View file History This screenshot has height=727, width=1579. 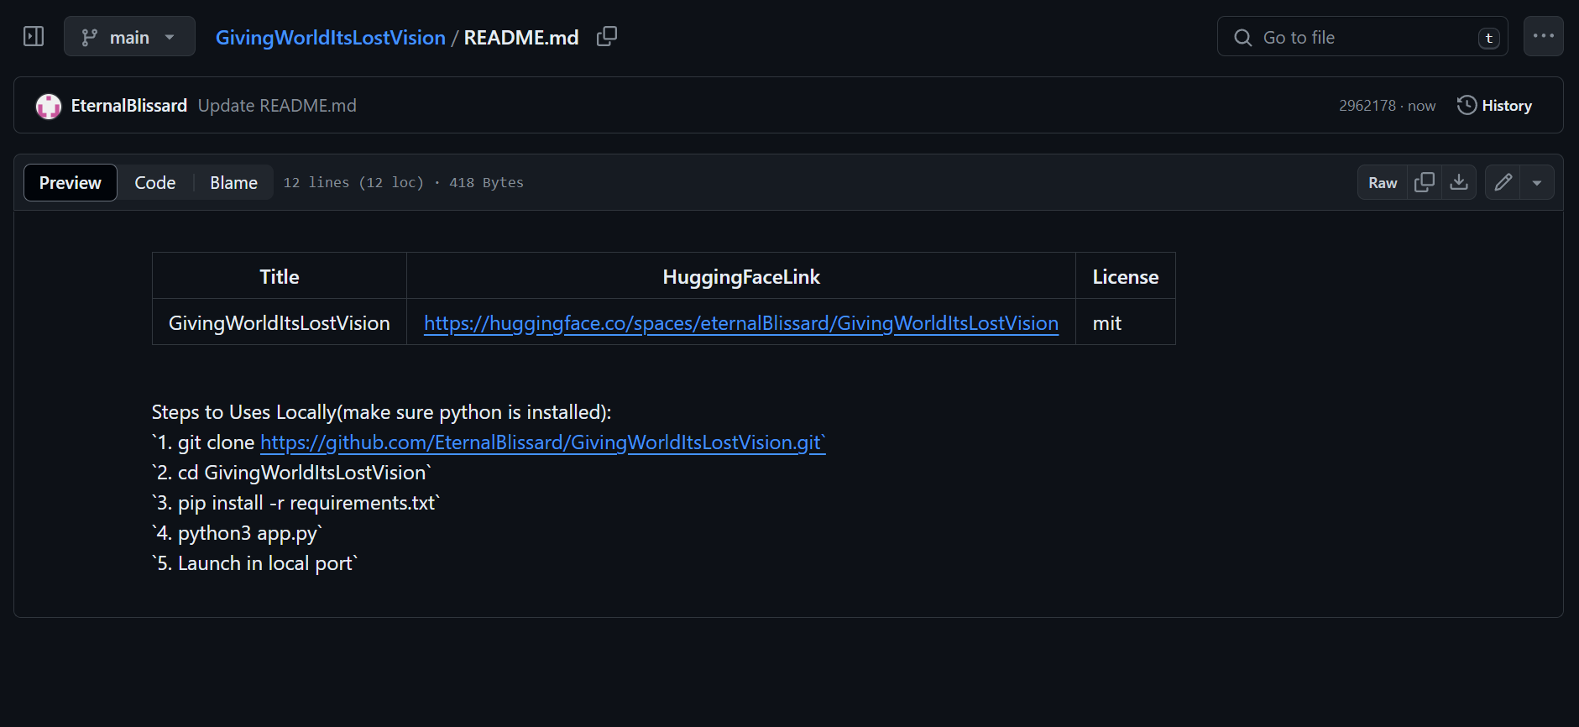pos(1495,106)
